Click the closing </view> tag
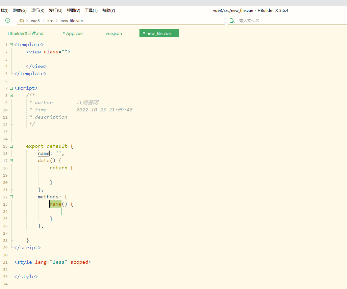Image resolution: width=347 pixels, height=289 pixels. click(x=36, y=66)
